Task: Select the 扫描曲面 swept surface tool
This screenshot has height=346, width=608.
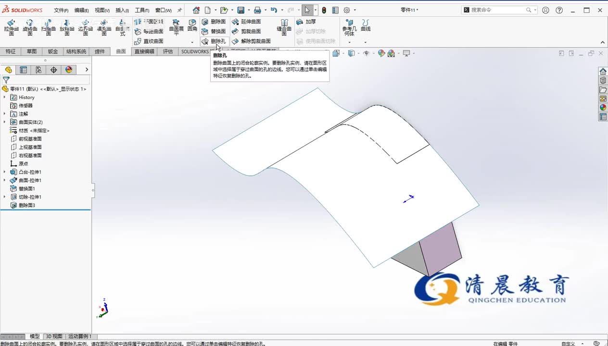Action: [48, 28]
